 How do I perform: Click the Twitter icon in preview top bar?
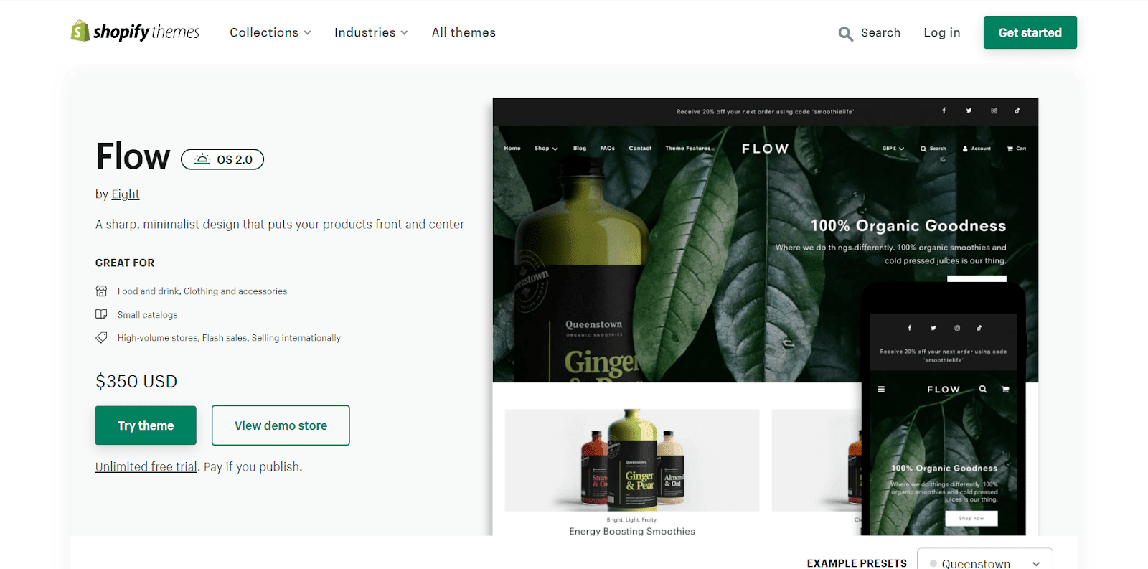point(969,110)
